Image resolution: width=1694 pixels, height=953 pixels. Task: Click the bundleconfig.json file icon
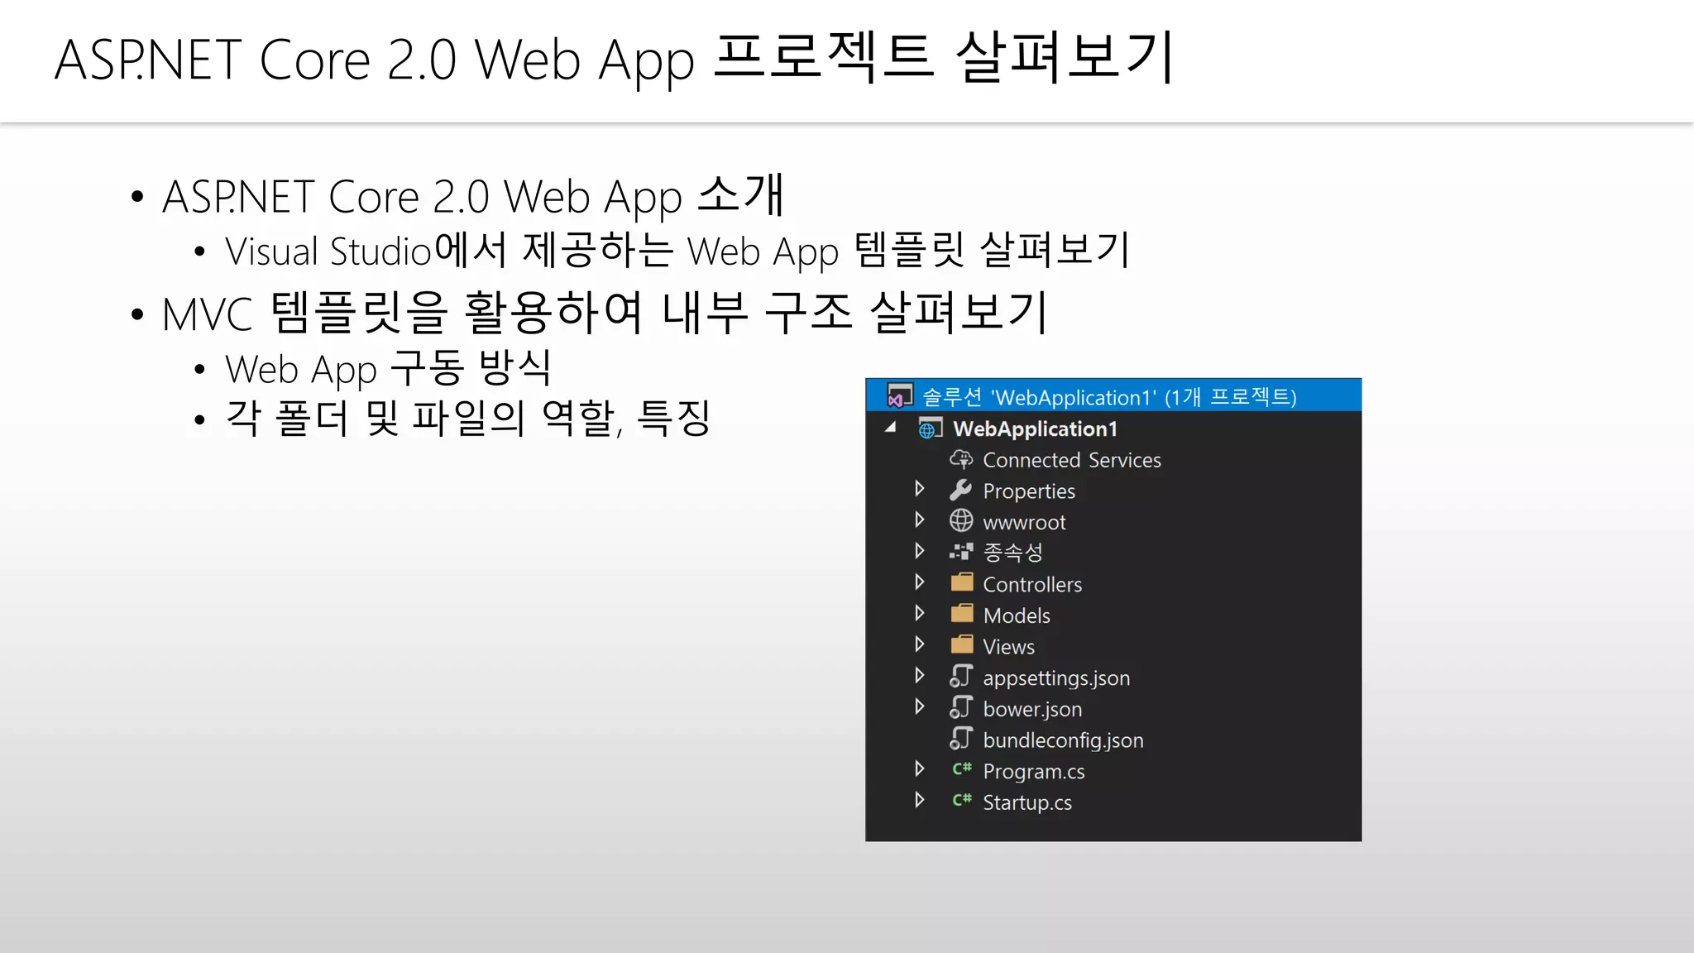pos(961,738)
